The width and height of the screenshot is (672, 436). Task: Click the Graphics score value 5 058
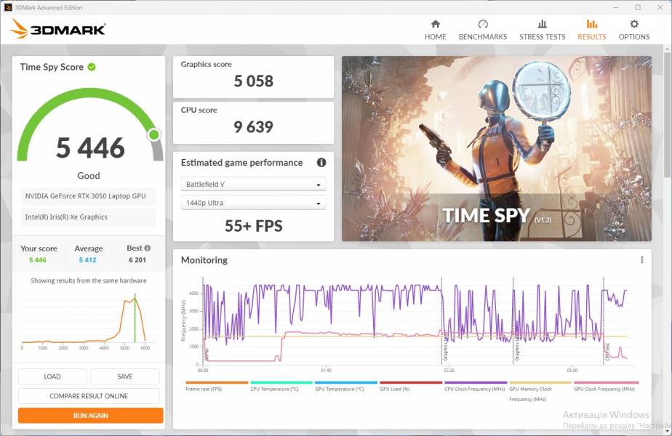click(253, 81)
